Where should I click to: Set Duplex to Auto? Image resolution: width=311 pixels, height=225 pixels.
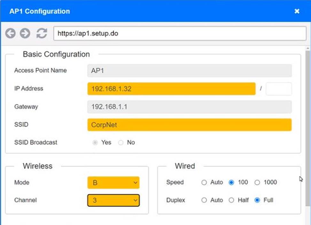[204, 200]
